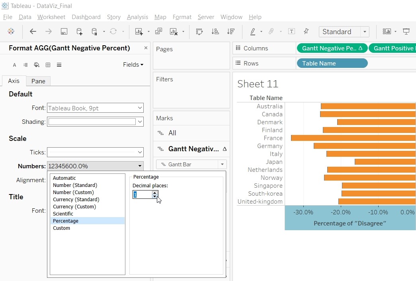Viewport: 416px width, 281px height.
Task: Open the Fields dropdown in Format pane
Action: (133, 65)
